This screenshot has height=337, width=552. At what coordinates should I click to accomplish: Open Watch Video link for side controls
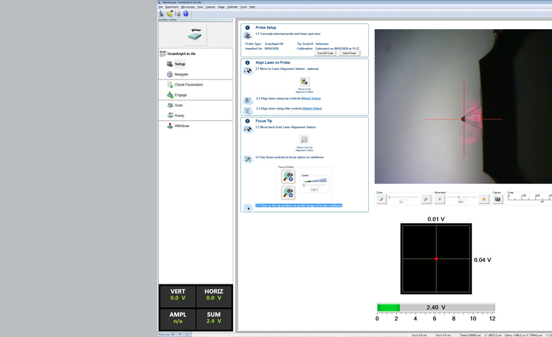[312, 109]
